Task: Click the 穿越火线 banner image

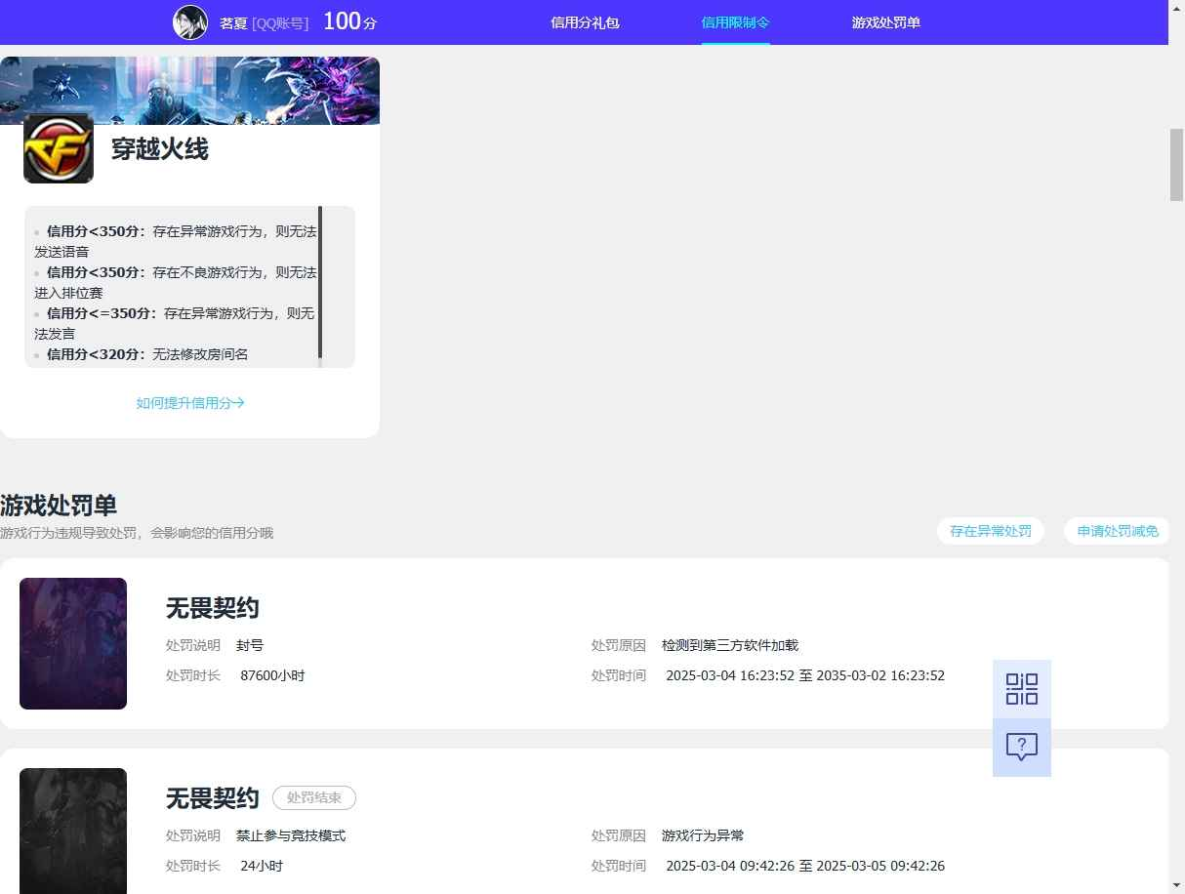Action: (190, 91)
